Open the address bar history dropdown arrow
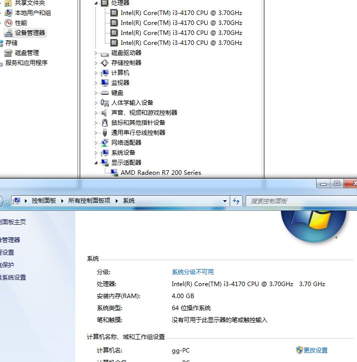Viewport: 357px width, 362px height. 225,201
